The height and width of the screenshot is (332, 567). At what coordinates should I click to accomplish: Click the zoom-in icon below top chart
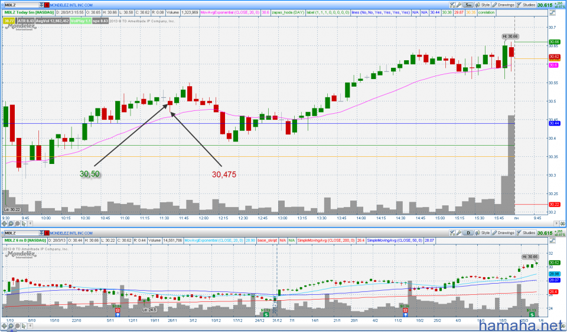point(11,223)
